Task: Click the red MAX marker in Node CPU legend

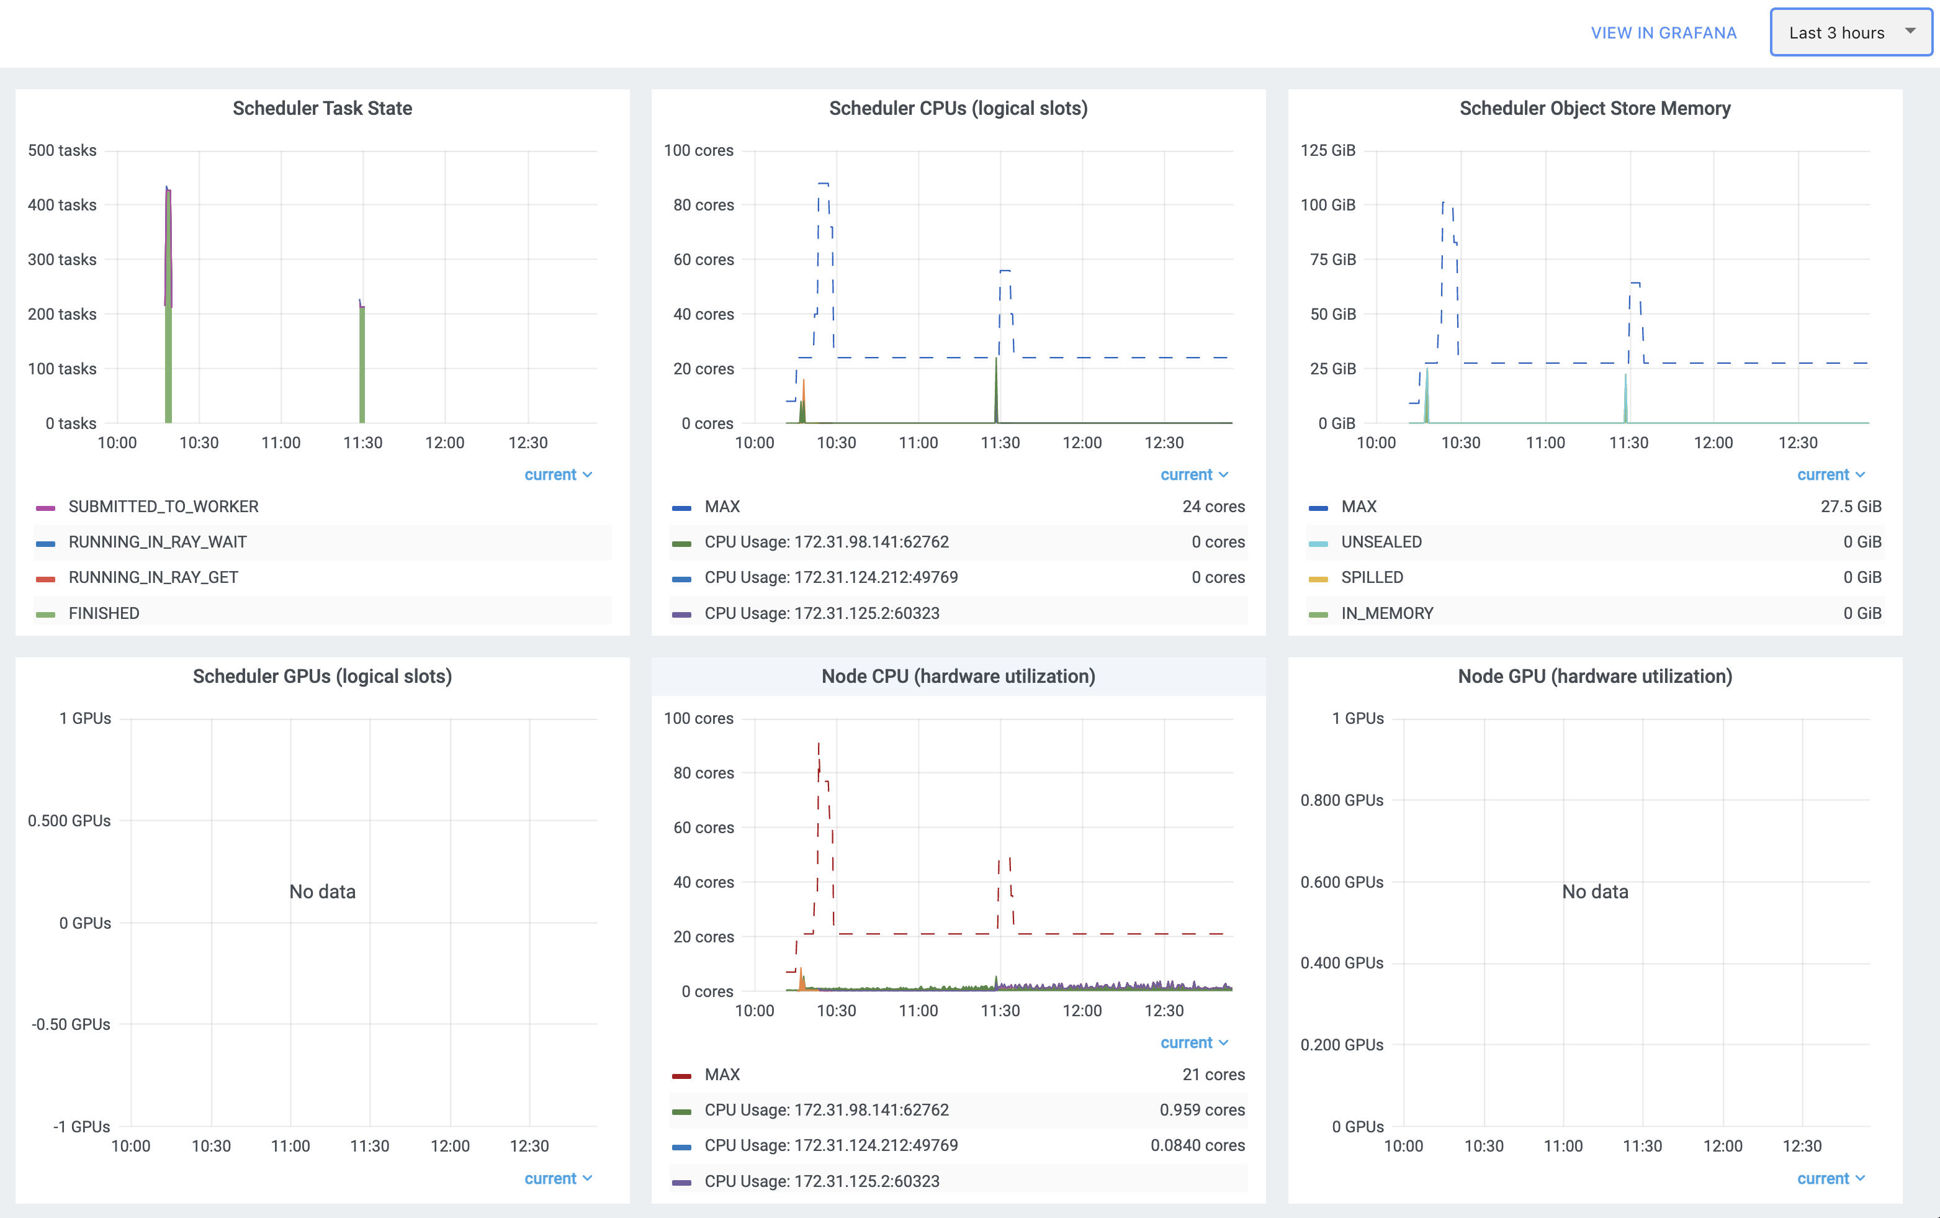Action: [x=681, y=1076]
